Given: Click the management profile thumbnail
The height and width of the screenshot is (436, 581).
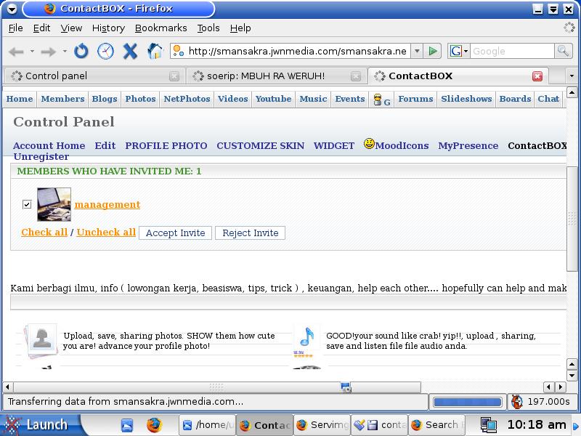Looking at the screenshot, I should pyautogui.click(x=54, y=204).
